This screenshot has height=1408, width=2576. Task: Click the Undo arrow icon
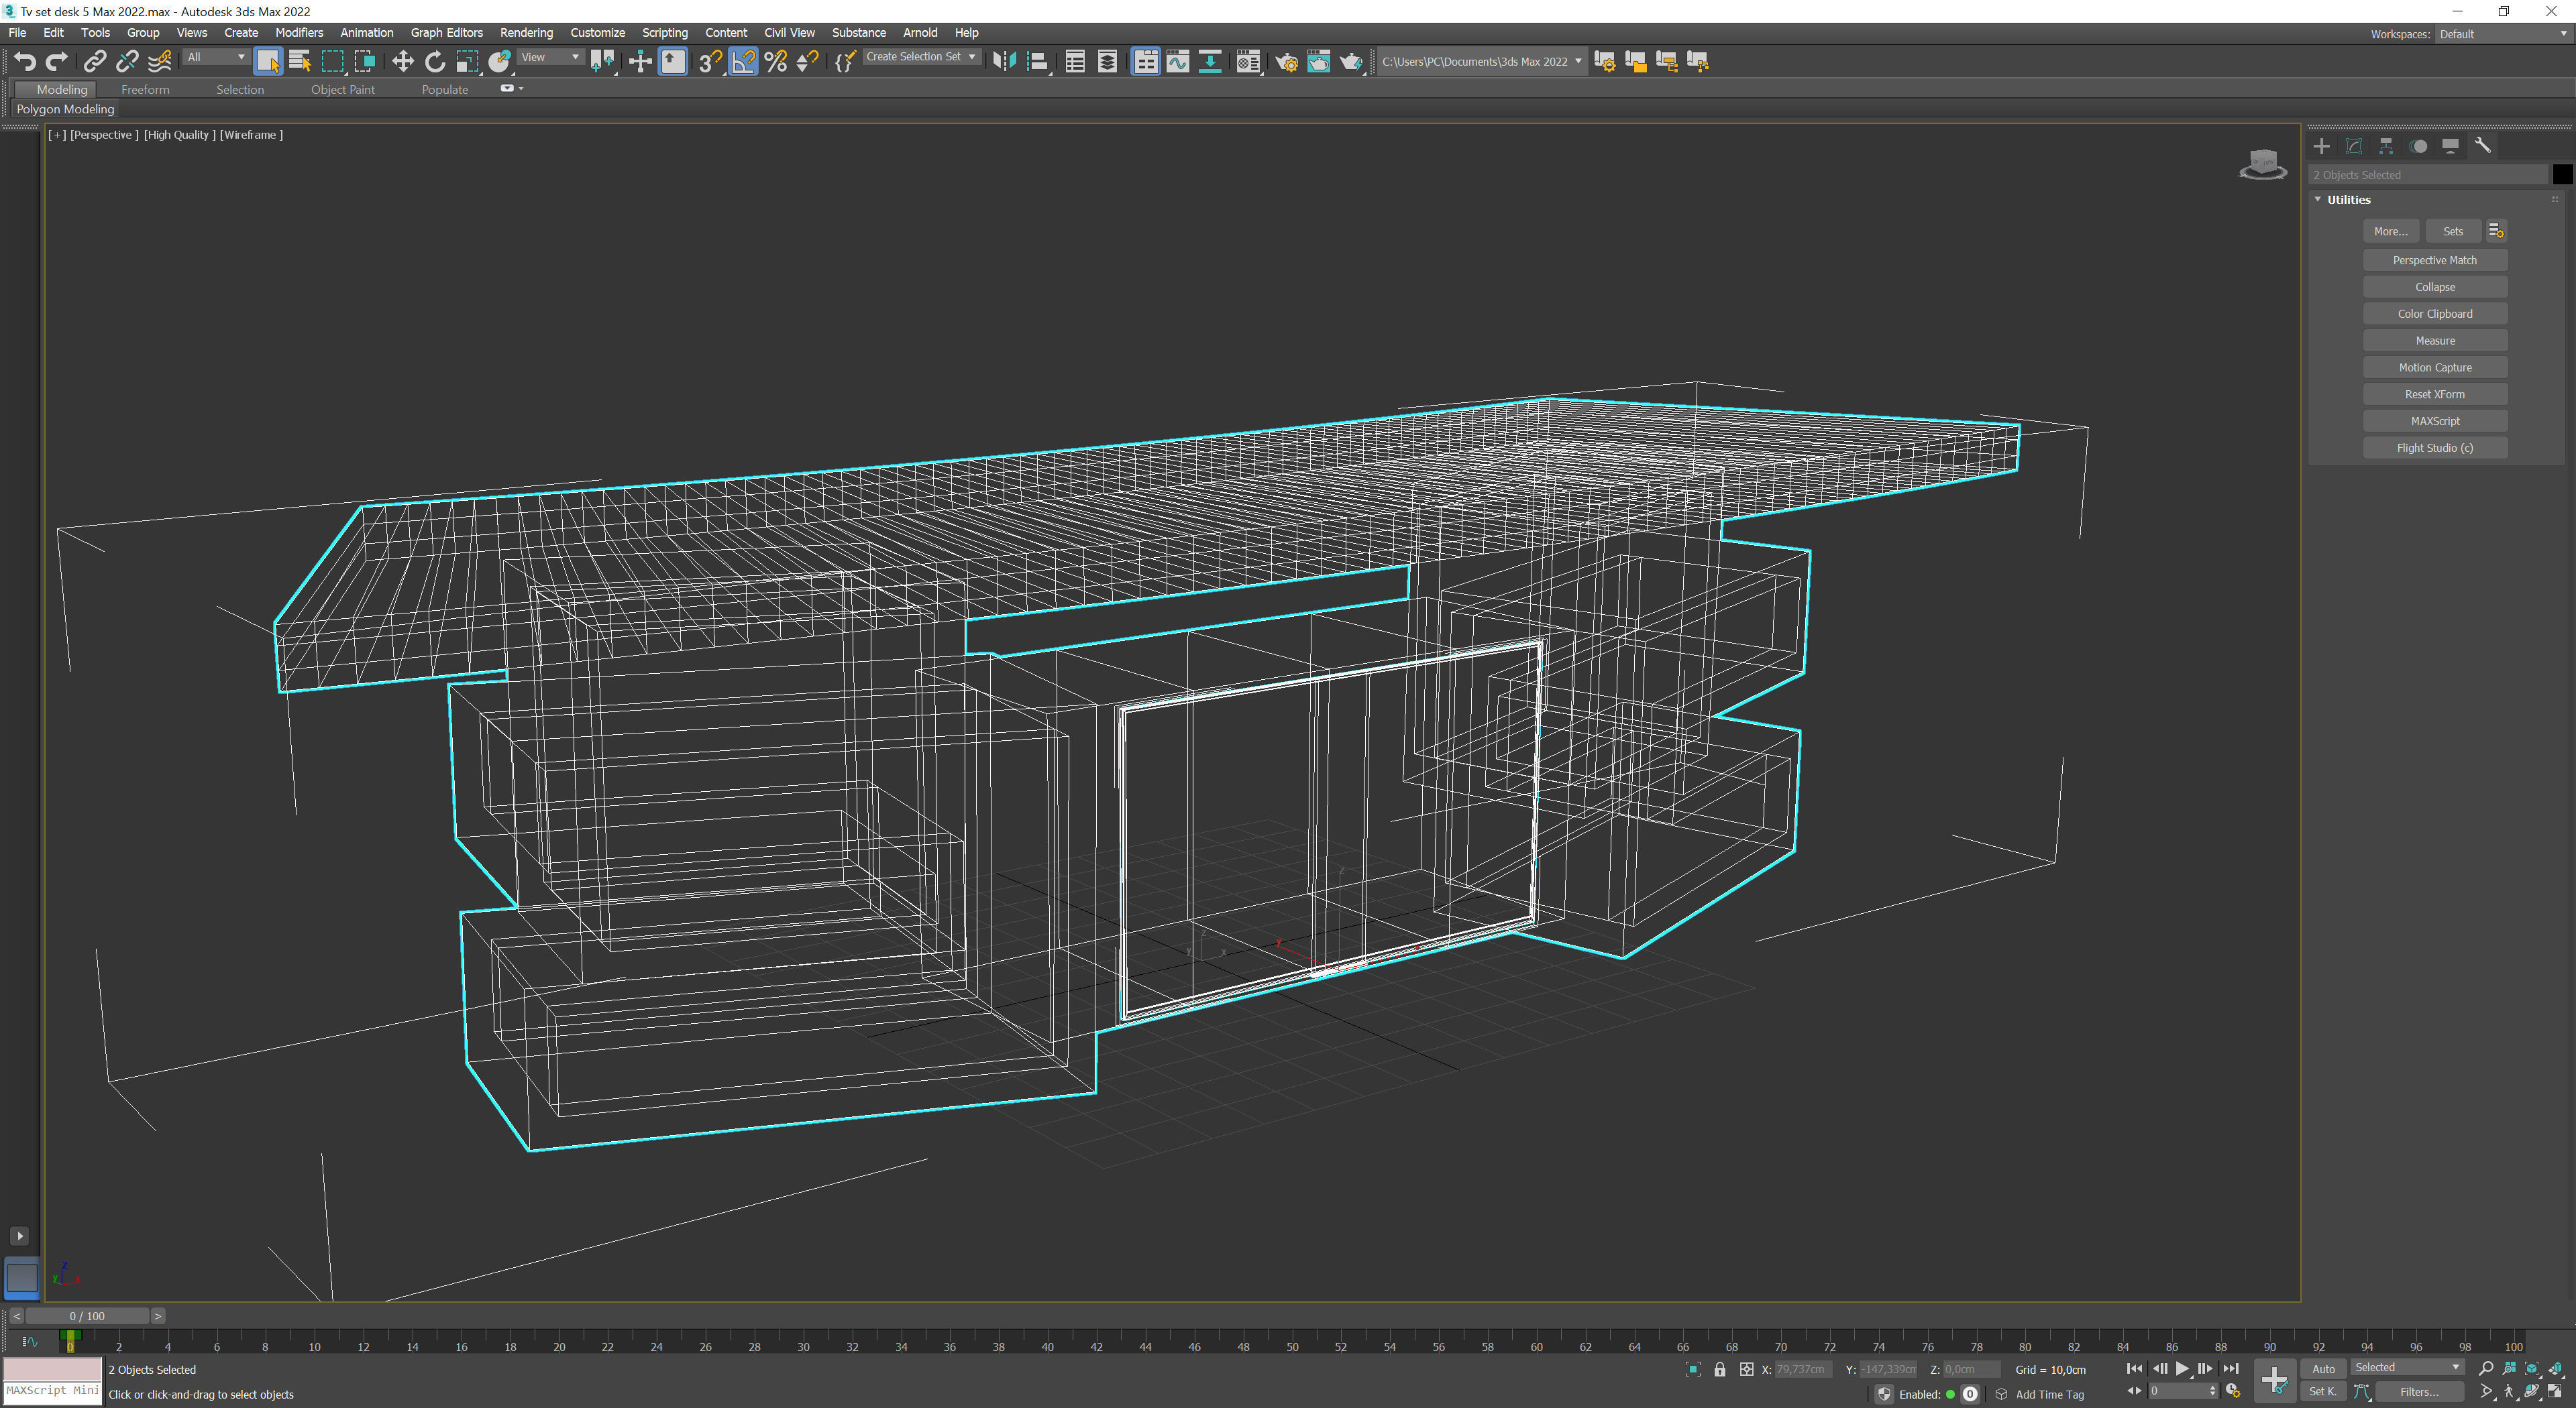(24, 62)
